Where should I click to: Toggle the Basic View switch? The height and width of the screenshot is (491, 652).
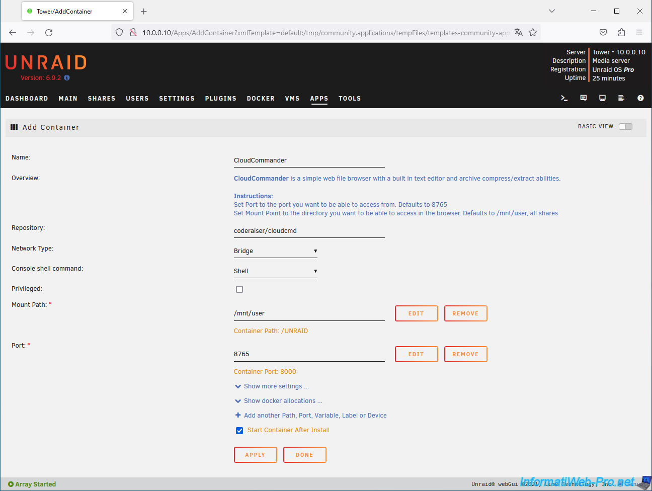point(625,127)
